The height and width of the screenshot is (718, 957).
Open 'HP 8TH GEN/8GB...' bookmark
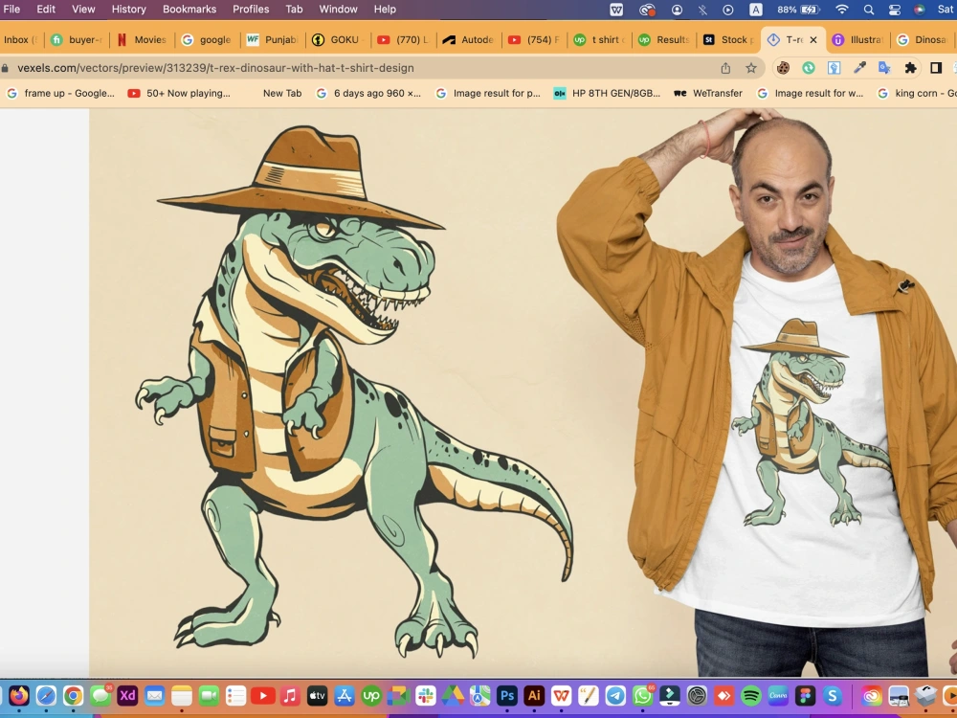[608, 93]
